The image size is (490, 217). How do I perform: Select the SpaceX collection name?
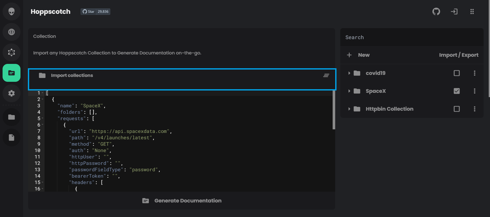click(x=376, y=91)
